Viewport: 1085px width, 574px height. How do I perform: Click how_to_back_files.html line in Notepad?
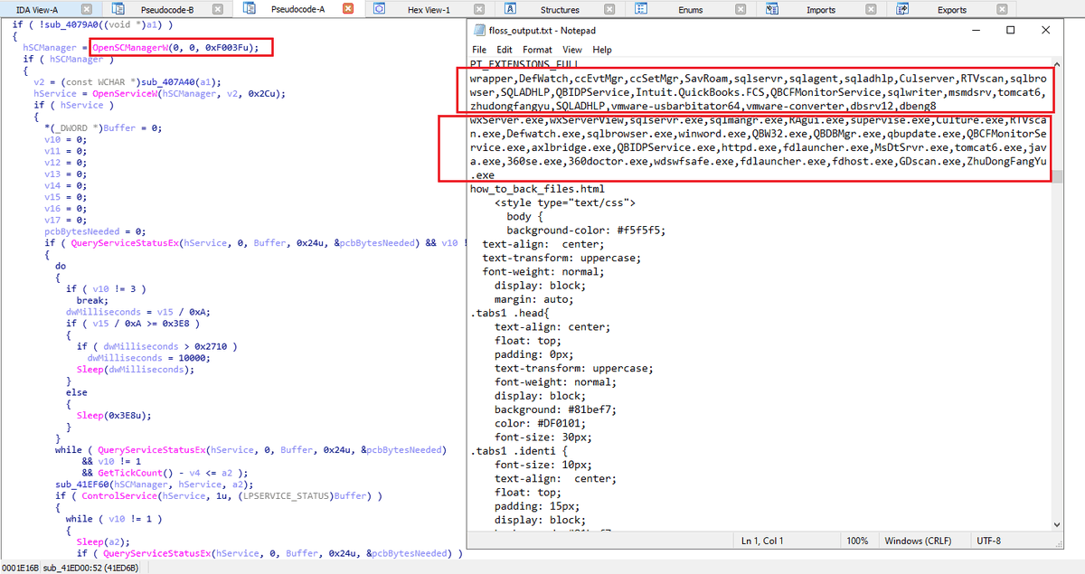pos(537,190)
